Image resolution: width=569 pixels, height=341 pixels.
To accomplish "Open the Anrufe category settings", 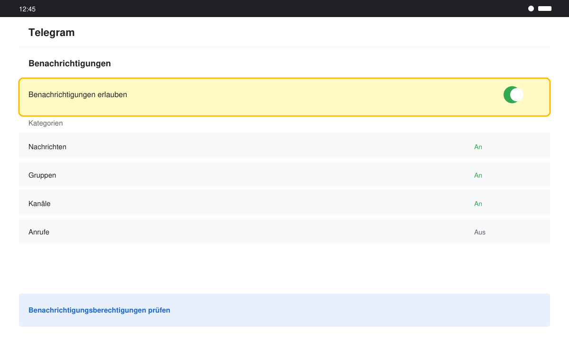I will [284, 231].
